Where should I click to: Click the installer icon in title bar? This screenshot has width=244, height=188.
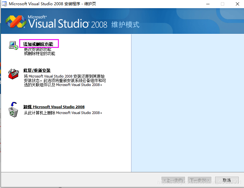pyautogui.click(x=5, y=4)
